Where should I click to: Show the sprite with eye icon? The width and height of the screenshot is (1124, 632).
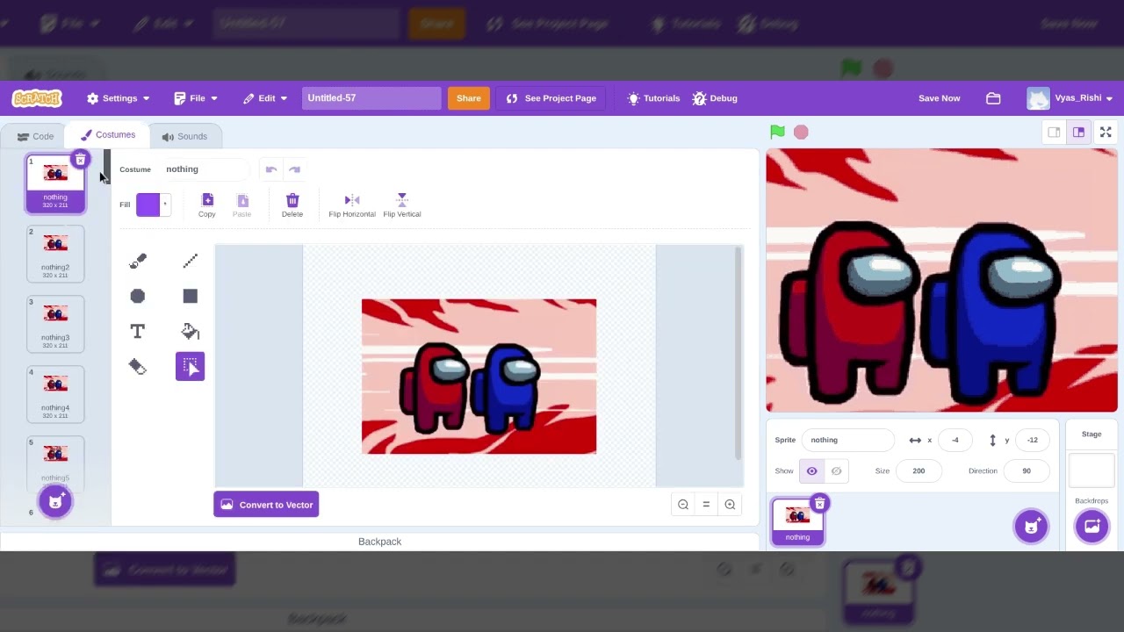[811, 471]
